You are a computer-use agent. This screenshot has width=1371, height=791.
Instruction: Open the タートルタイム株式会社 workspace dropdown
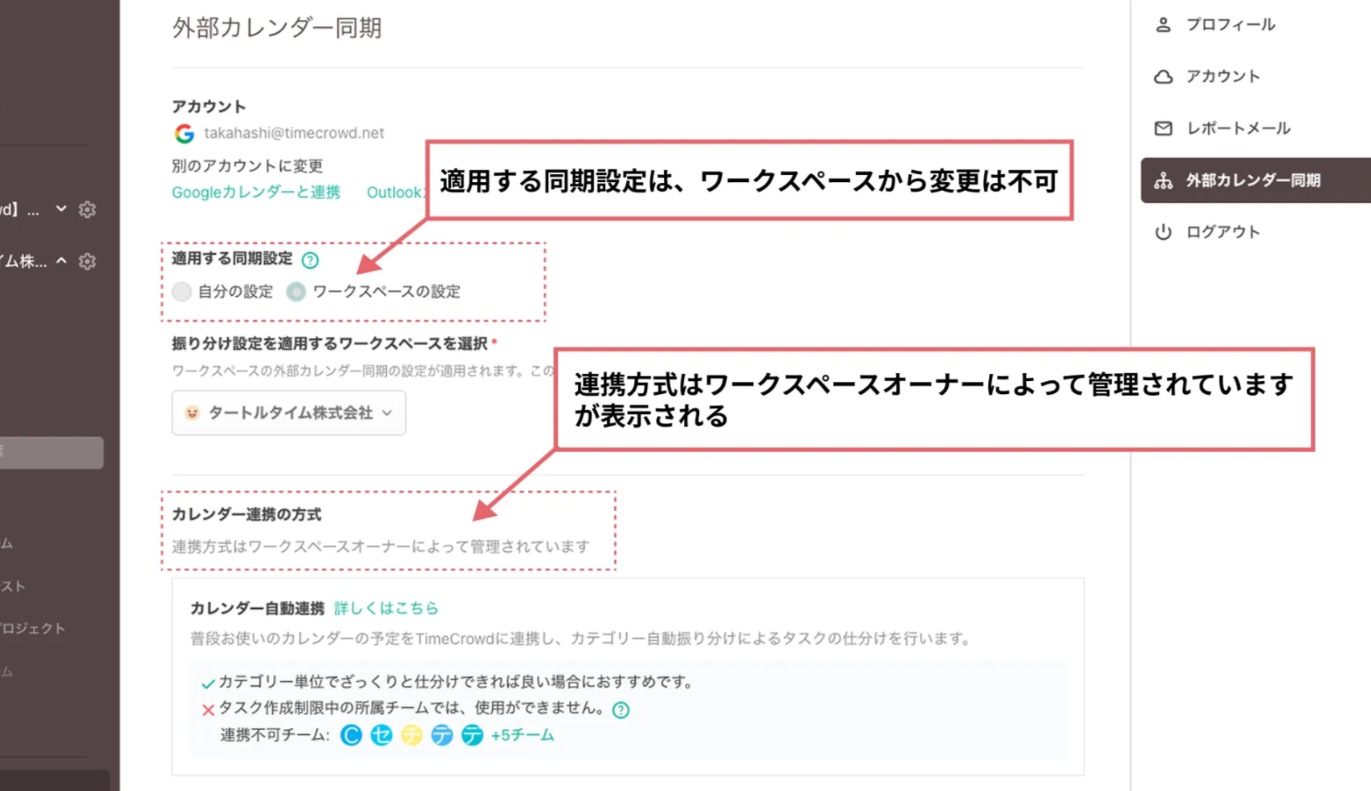(288, 412)
